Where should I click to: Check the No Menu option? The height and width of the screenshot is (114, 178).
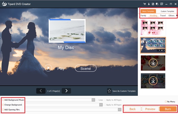click(166, 102)
